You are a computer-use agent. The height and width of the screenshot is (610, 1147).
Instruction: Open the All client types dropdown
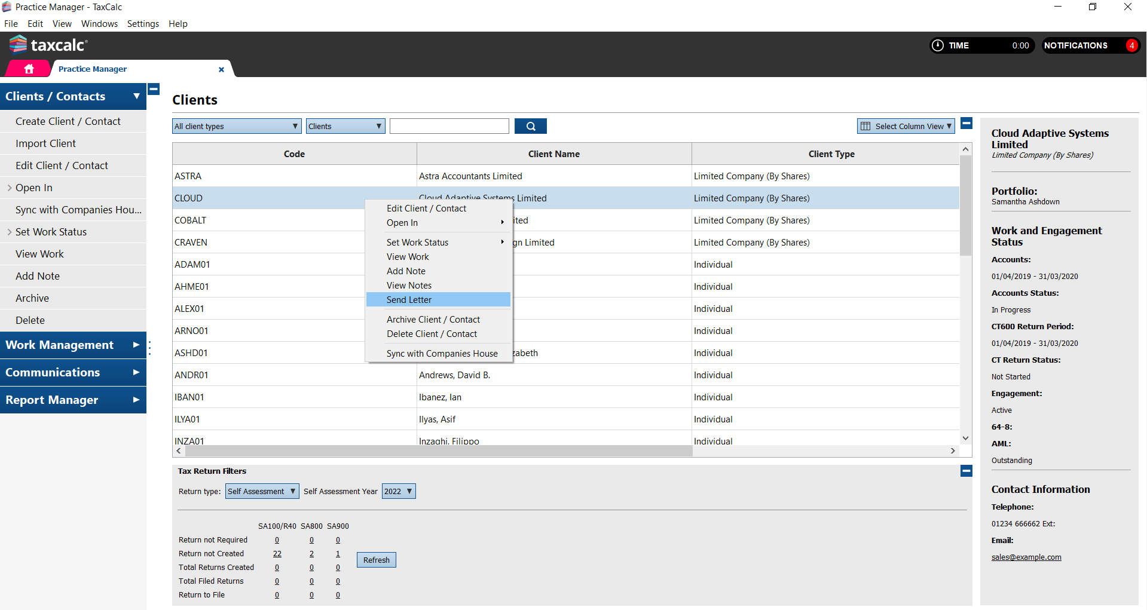pos(236,126)
